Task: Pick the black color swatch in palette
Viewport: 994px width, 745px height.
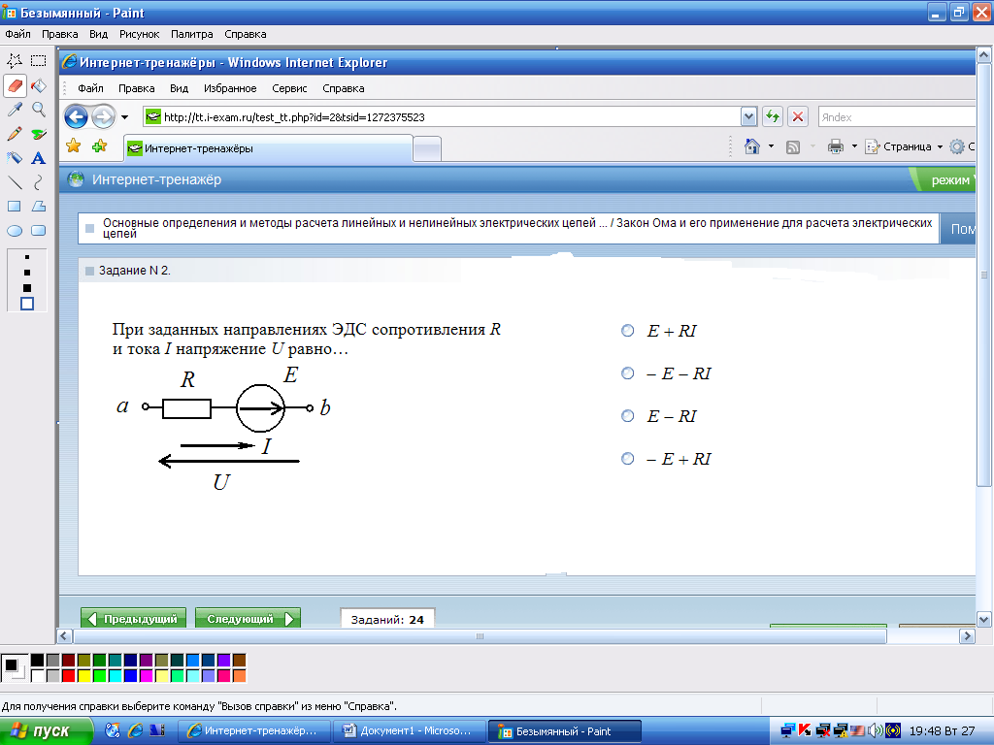Action: tap(38, 661)
